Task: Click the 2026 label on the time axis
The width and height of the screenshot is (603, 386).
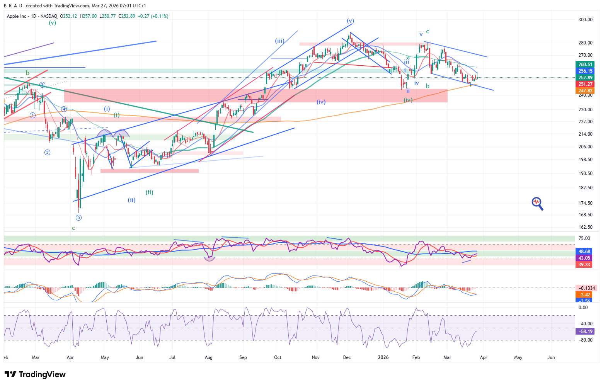Action: pyautogui.click(x=383, y=357)
